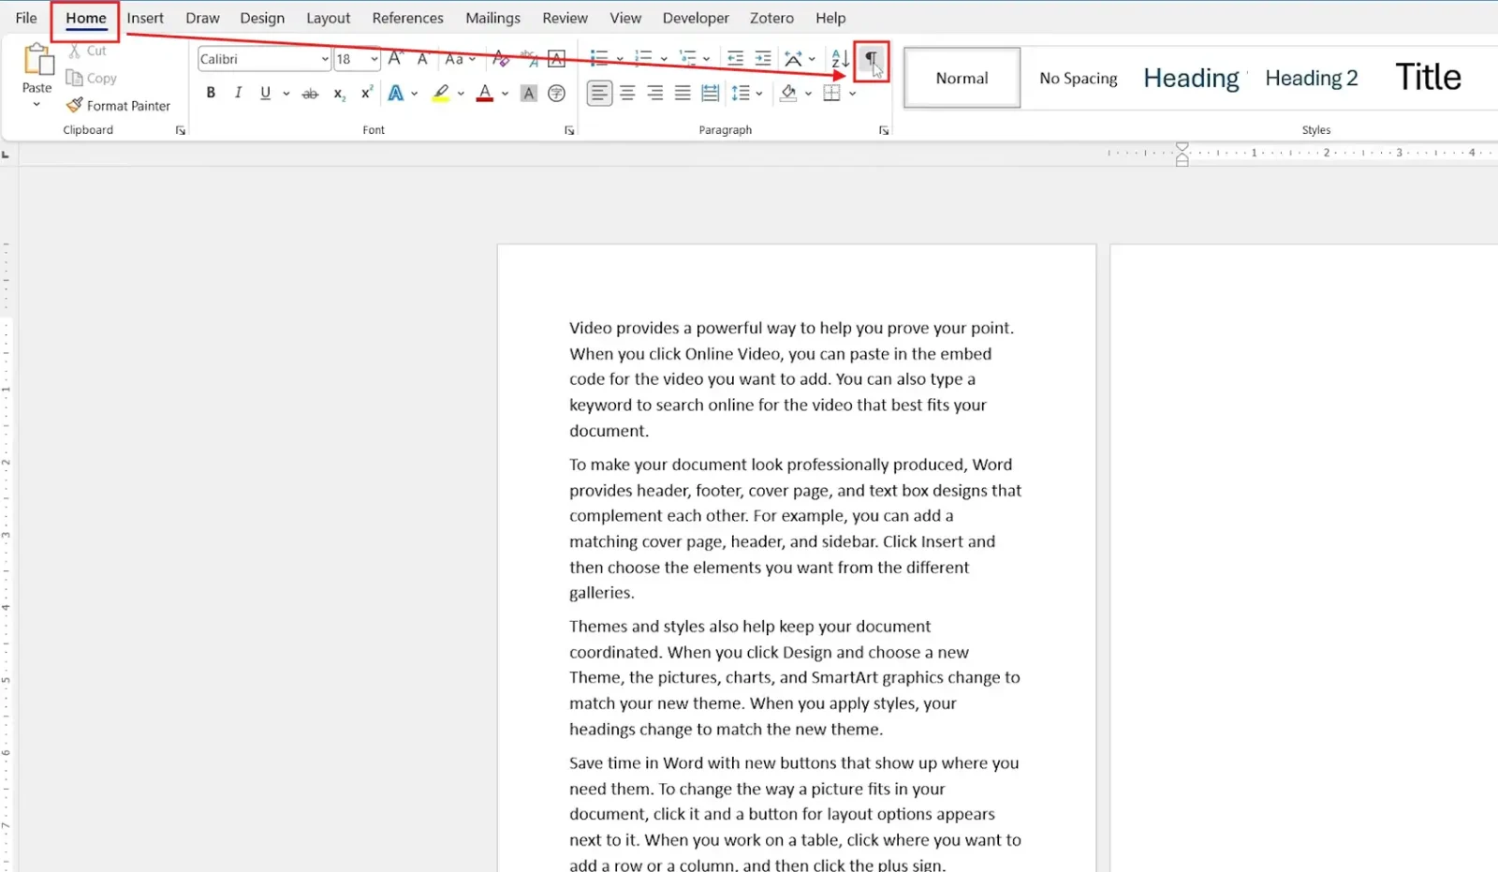Open font color dropdown arrow
This screenshot has height=872, width=1498.
point(506,94)
